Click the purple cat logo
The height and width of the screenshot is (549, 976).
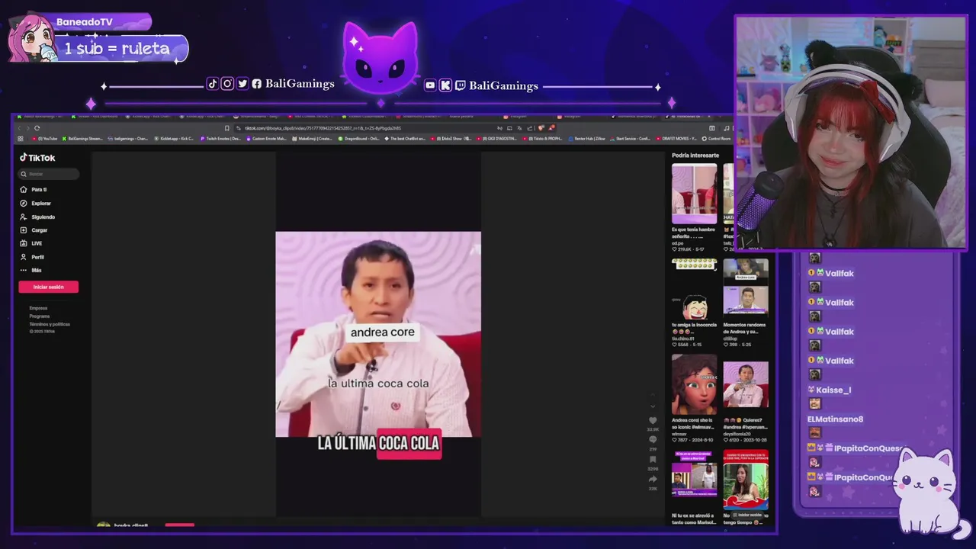380,57
